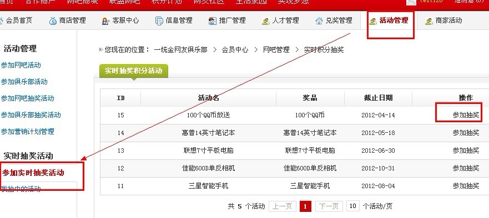This screenshot has width=489, height=218.
Task: Open 会员中心 in the breadcrumb
Action: pyautogui.click(x=235, y=50)
